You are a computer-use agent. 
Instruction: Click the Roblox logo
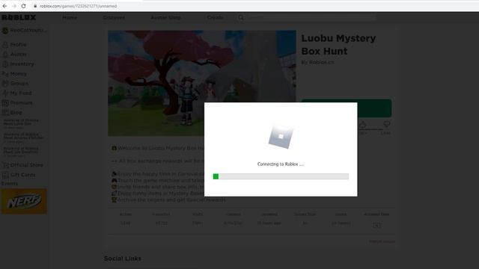coord(19,17)
